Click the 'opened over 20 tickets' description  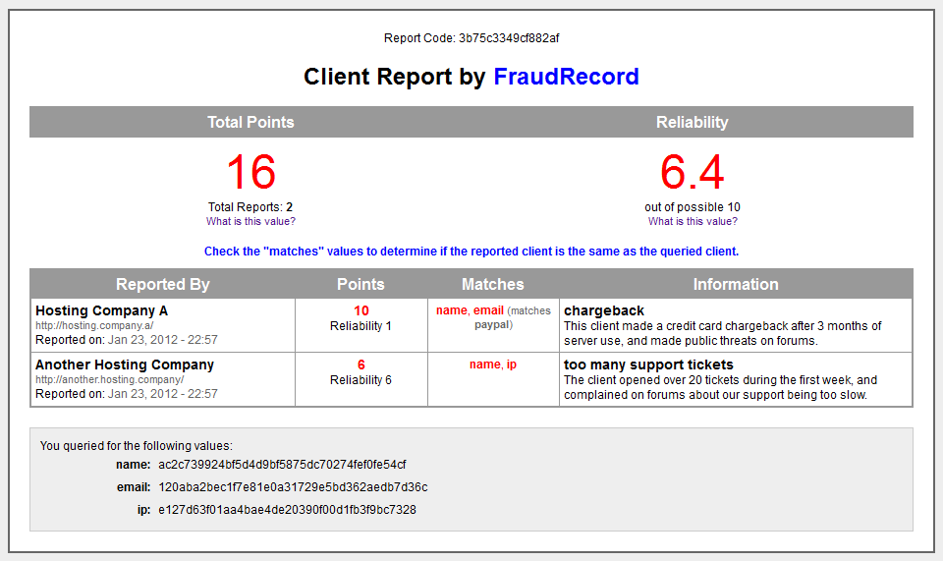click(x=720, y=387)
